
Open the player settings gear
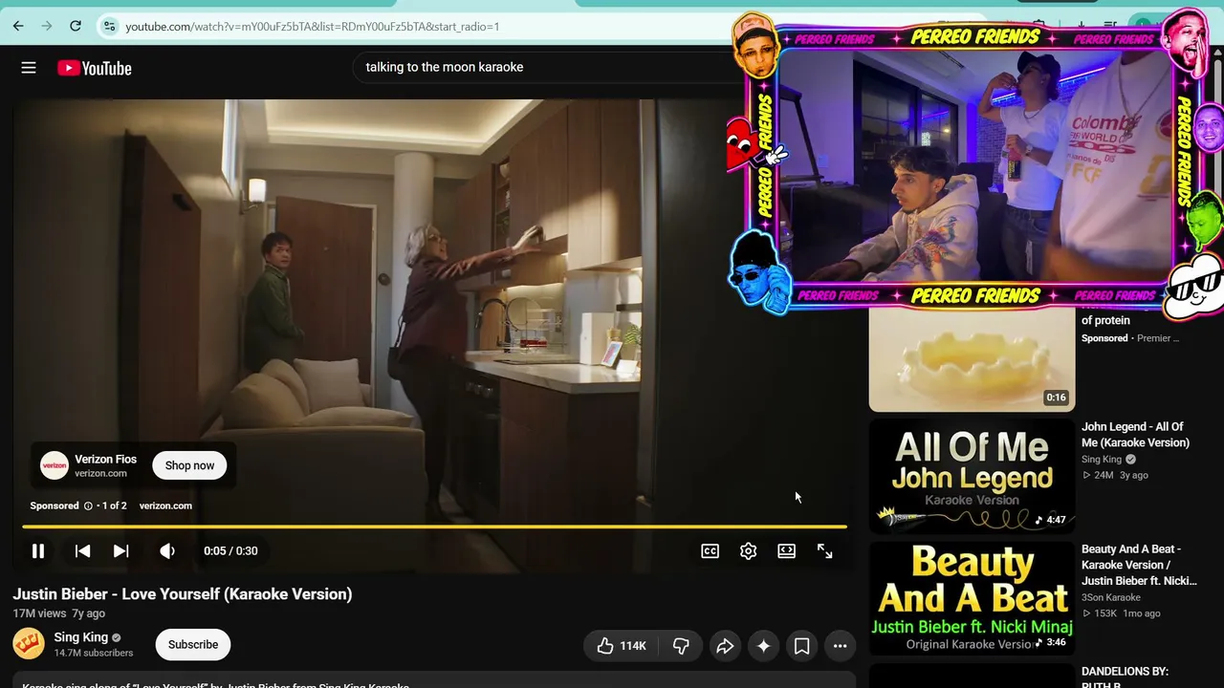(x=748, y=551)
